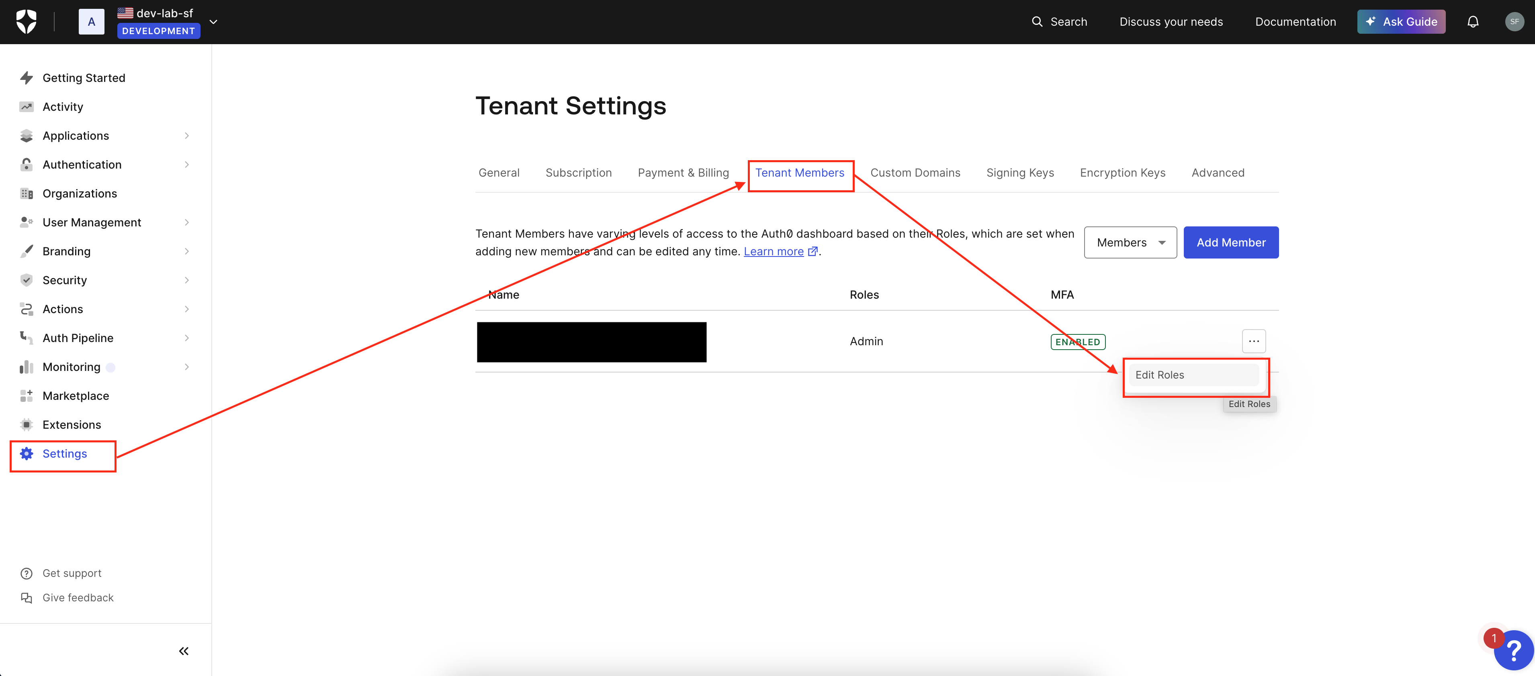This screenshot has width=1535, height=676.
Task: Open the Encryption Keys tab
Action: (x=1123, y=173)
